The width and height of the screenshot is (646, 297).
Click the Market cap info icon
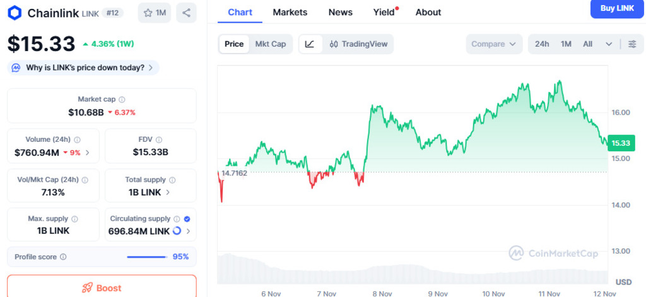pos(122,100)
